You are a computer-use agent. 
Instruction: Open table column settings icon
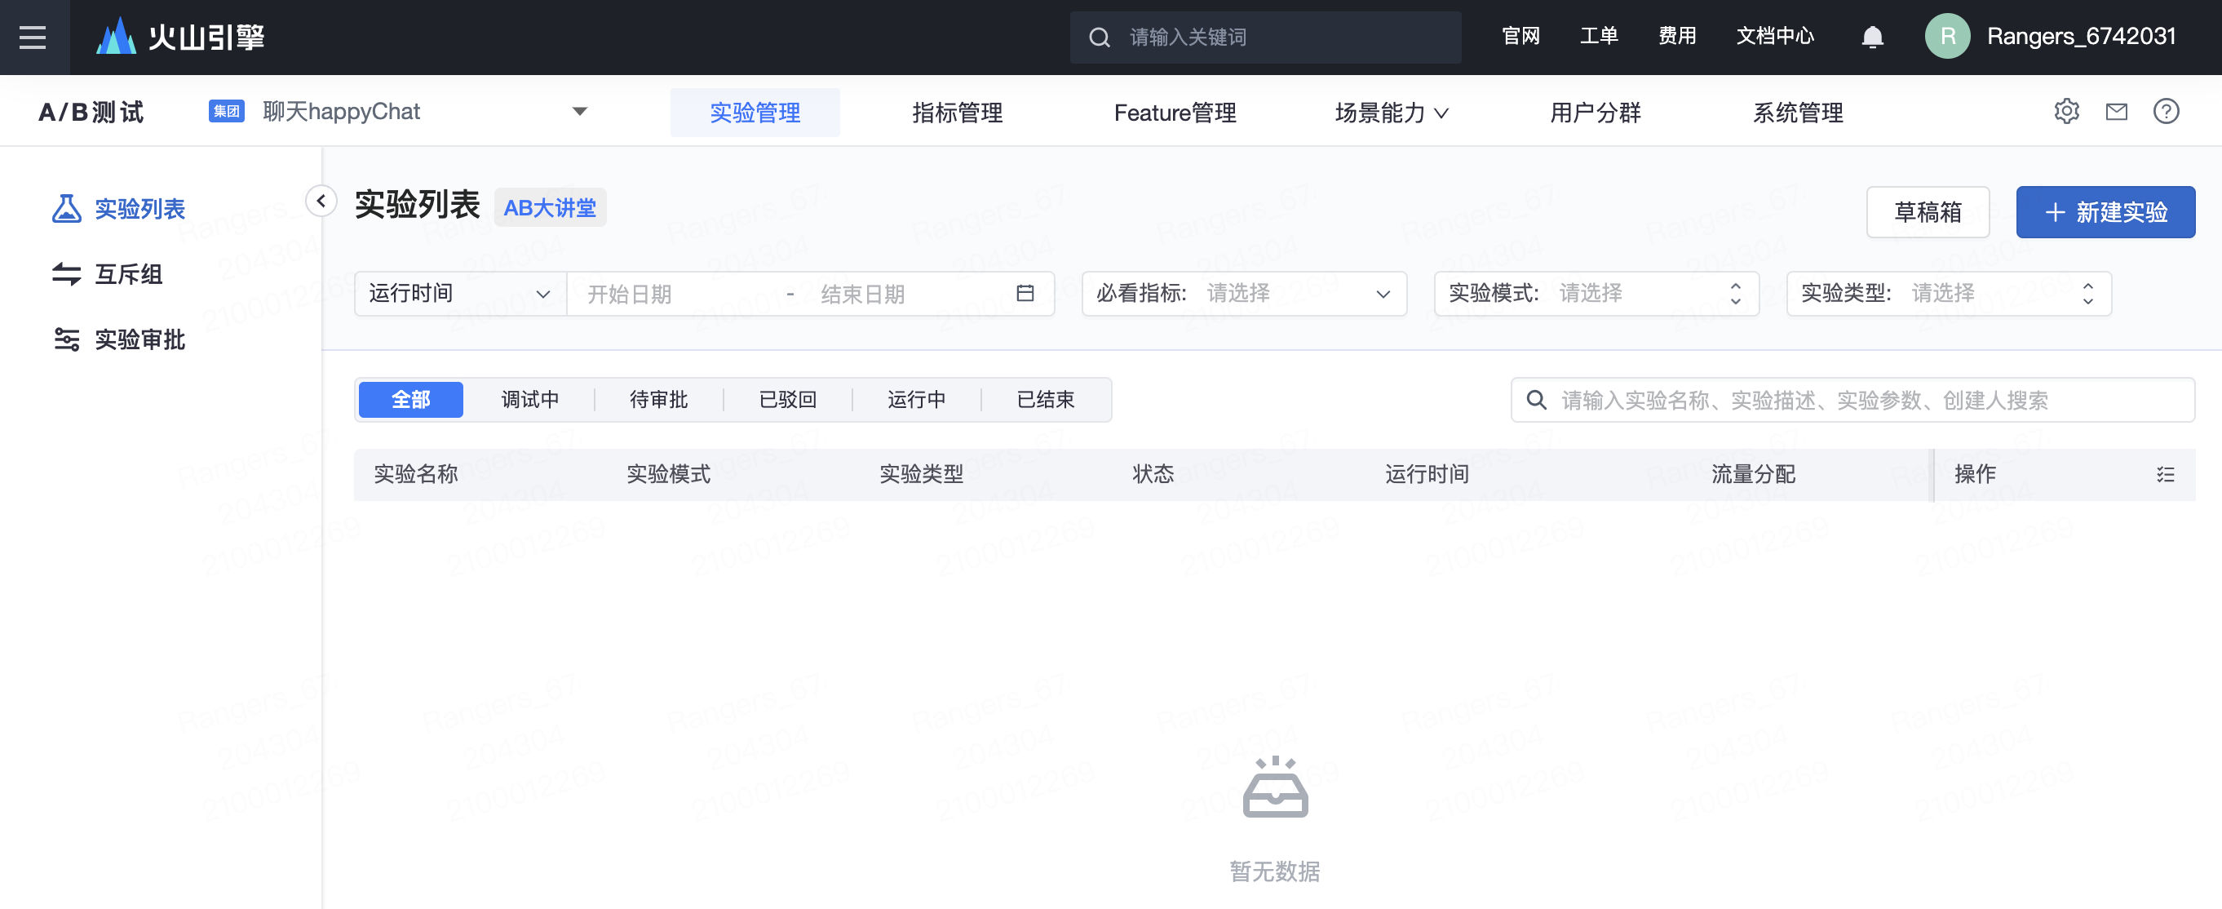pos(2165,474)
